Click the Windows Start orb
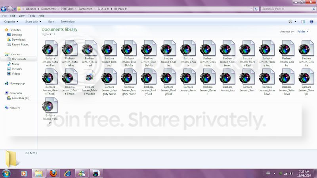 point(6,173)
